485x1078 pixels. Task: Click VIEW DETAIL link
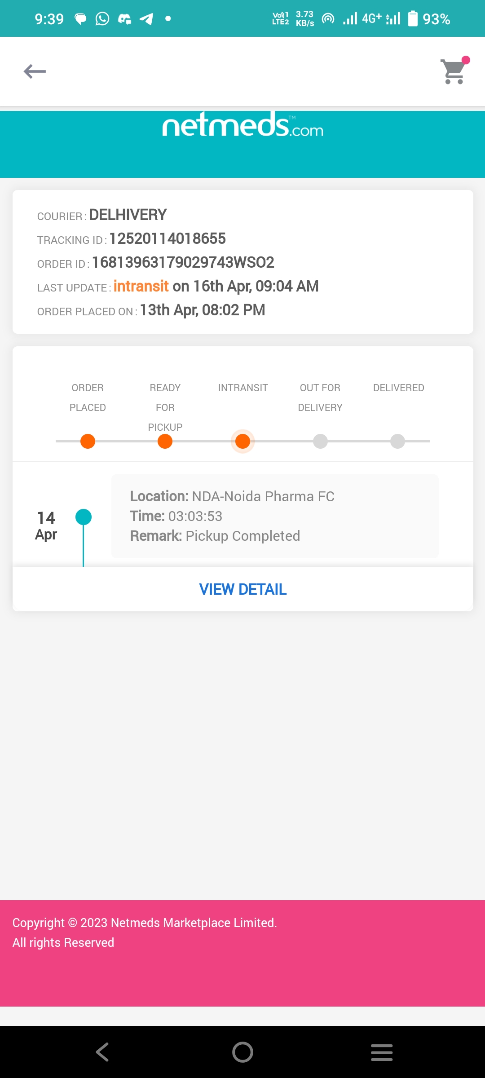[242, 589]
